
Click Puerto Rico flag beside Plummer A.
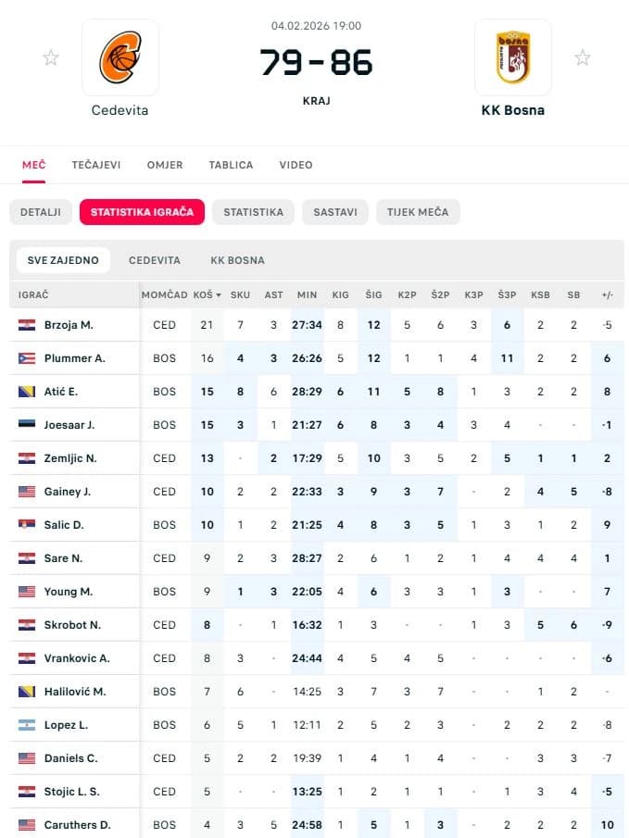27,358
